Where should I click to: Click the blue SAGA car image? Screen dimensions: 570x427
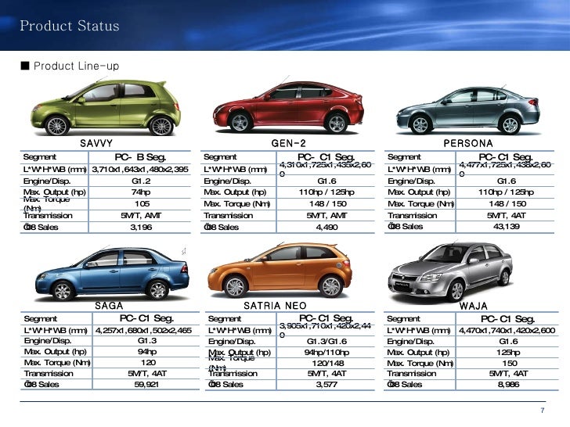(x=112, y=274)
